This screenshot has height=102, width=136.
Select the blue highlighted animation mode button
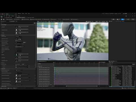coord(123,19)
